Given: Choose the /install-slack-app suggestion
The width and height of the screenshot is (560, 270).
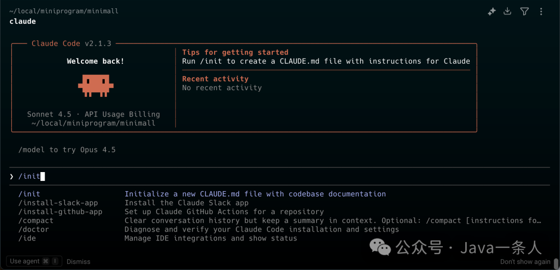Looking at the screenshot, I should click(x=58, y=203).
